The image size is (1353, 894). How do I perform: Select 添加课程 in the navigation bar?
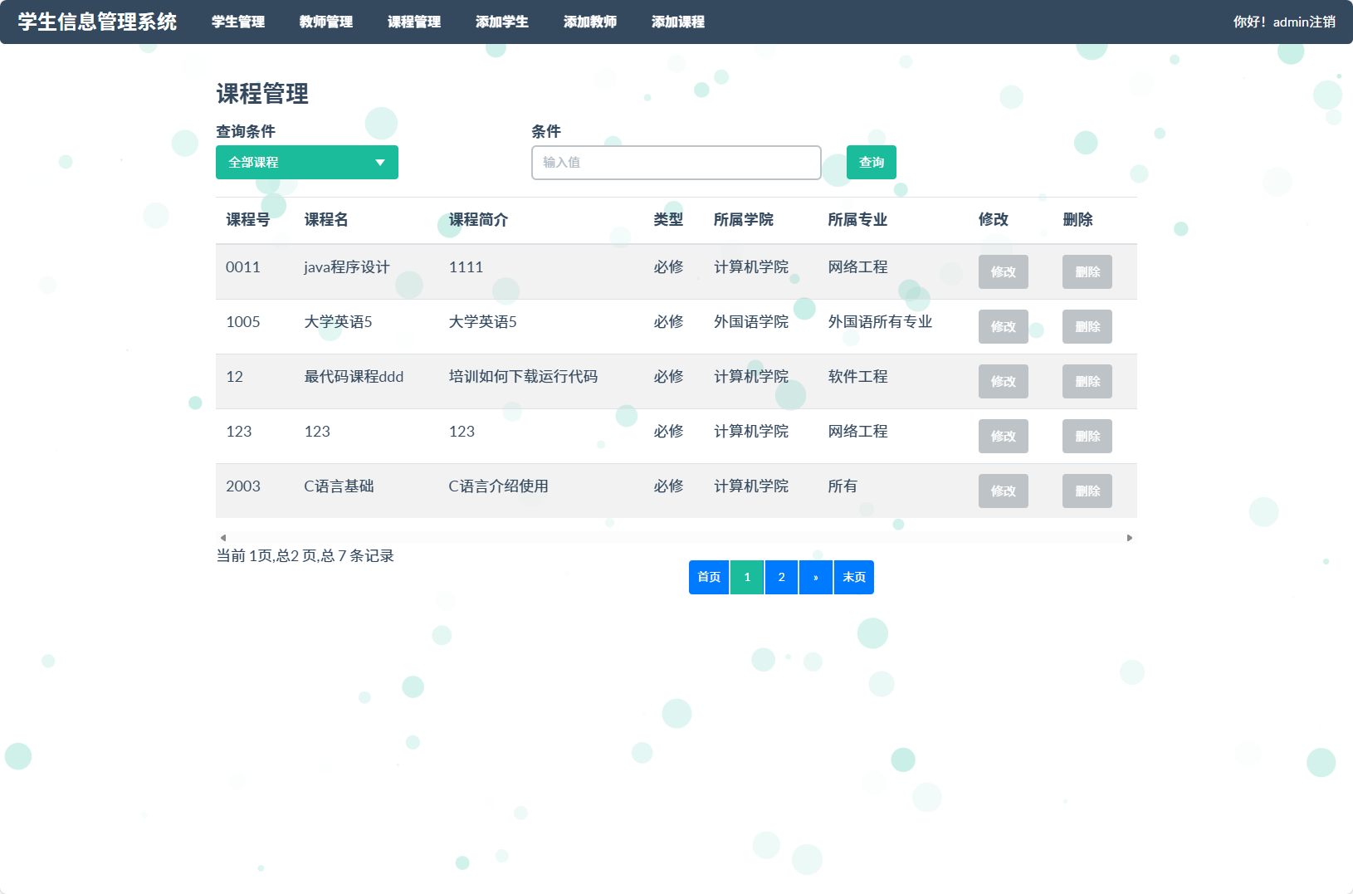(x=679, y=22)
